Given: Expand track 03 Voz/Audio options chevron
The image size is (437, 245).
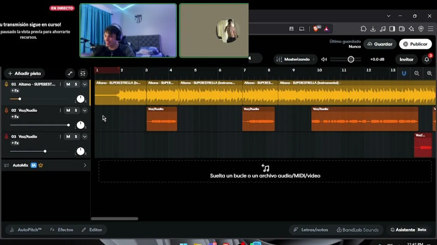Looking at the screenshot, I should point(85,136).
